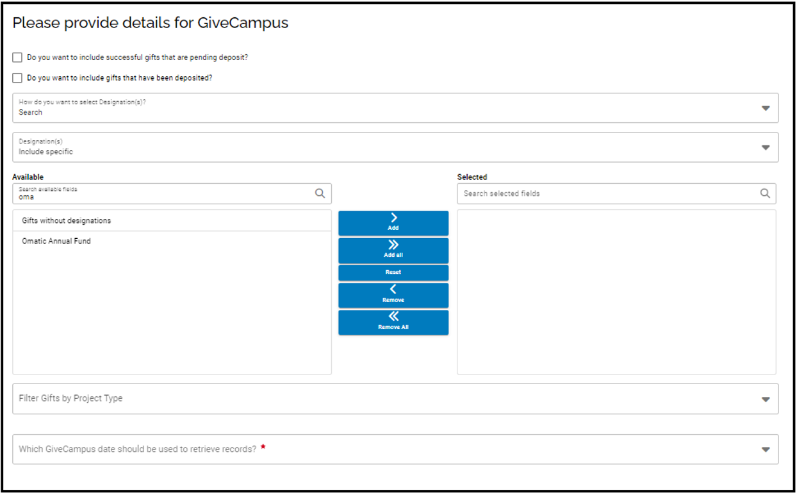Click the magnifier icon in Available fields search

[320, 193]
